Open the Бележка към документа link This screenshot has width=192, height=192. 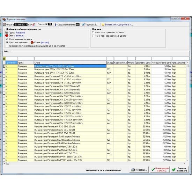(119, 25)
